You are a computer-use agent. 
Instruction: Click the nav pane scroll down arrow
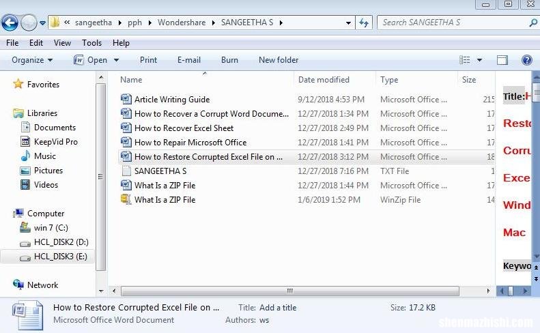[101, 291]
